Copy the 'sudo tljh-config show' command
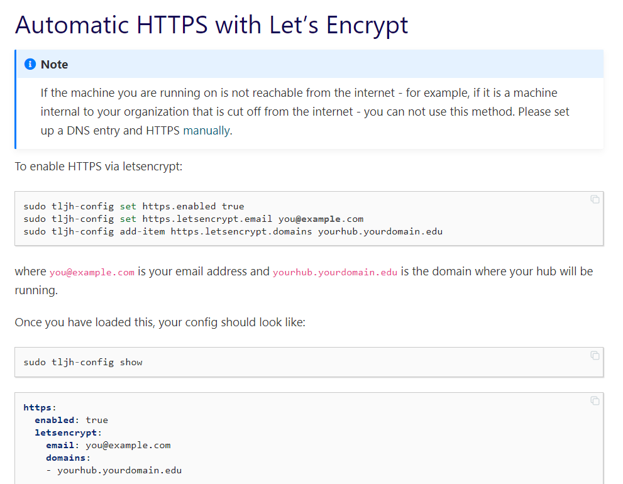 [x=594, y=356]
